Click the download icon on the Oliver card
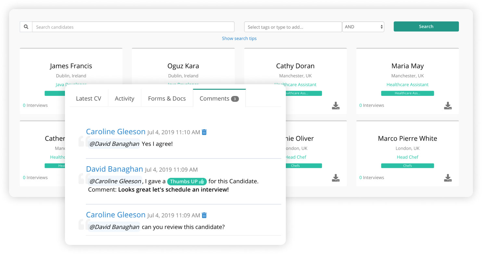Viewport: 482px width, 254px height. coord(336,178)
